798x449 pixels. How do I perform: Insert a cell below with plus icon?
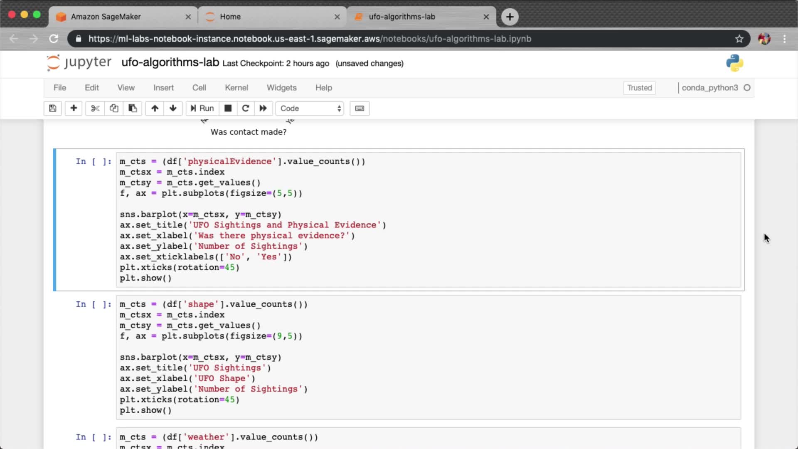[74, 109]
